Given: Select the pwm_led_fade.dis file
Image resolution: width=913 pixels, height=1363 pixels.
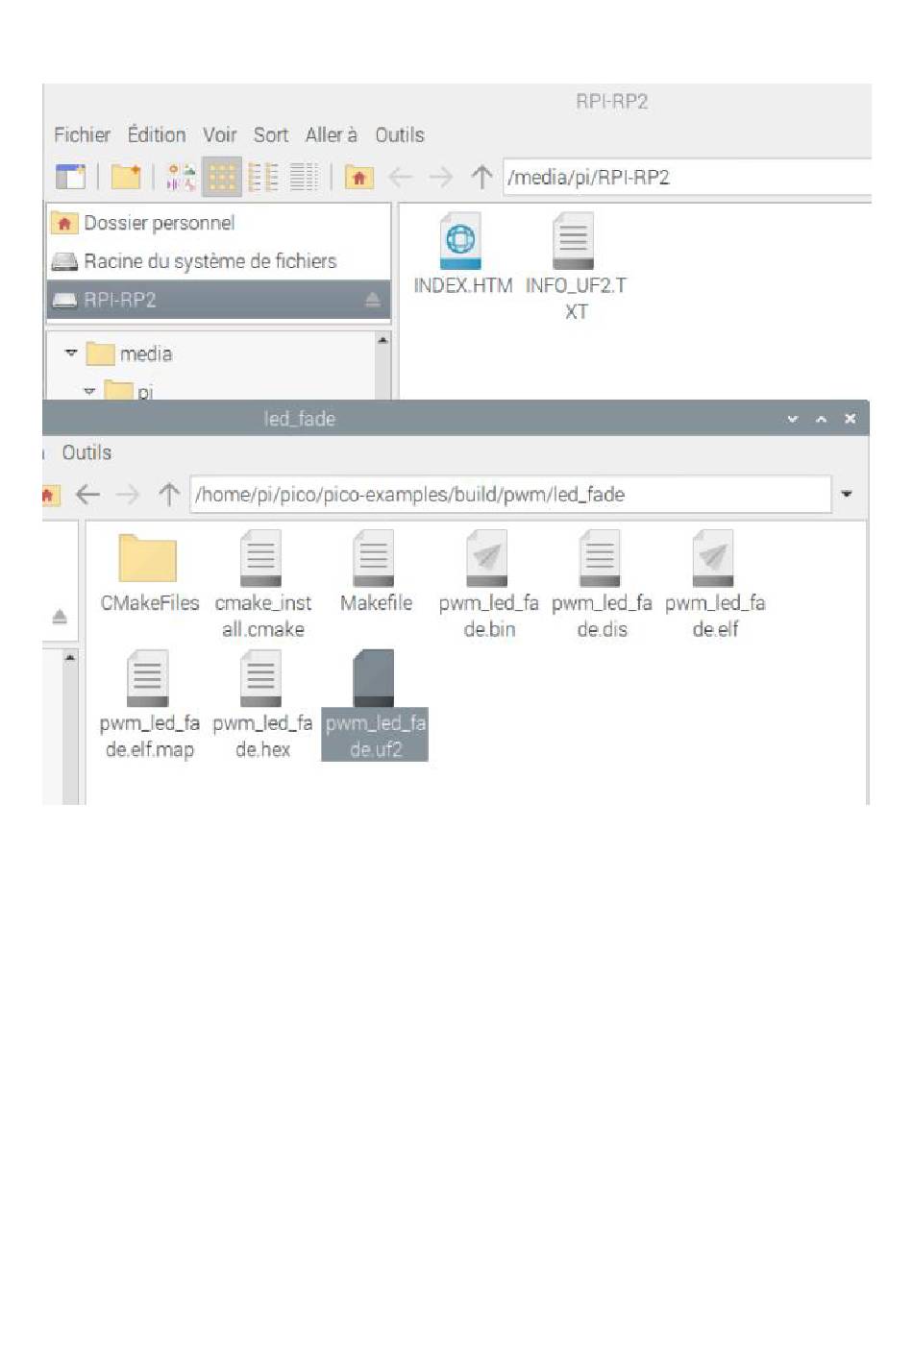Looking at the screenshot, I should (602, 585).
